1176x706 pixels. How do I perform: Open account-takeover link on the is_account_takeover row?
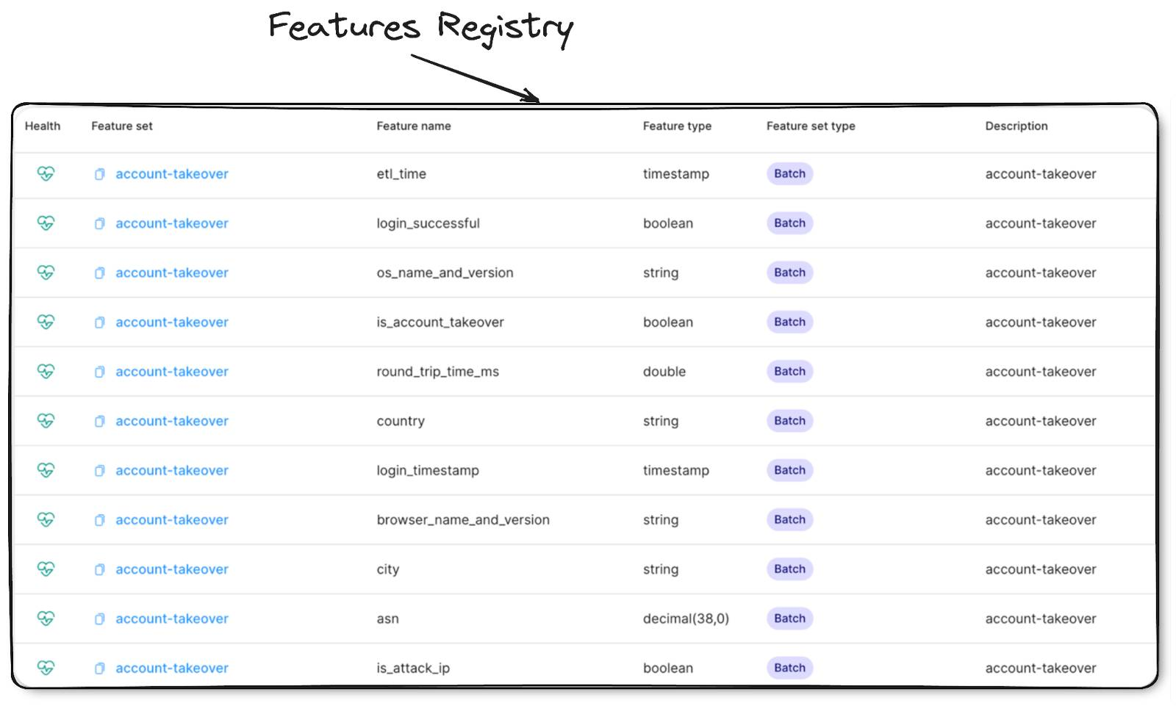pos(171,322)
